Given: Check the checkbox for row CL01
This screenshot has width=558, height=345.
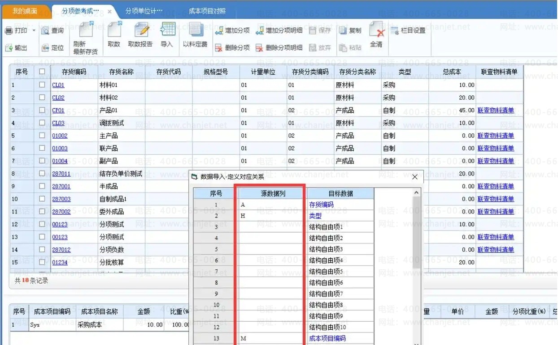Looking at the screenshot, I should [42, 85].
